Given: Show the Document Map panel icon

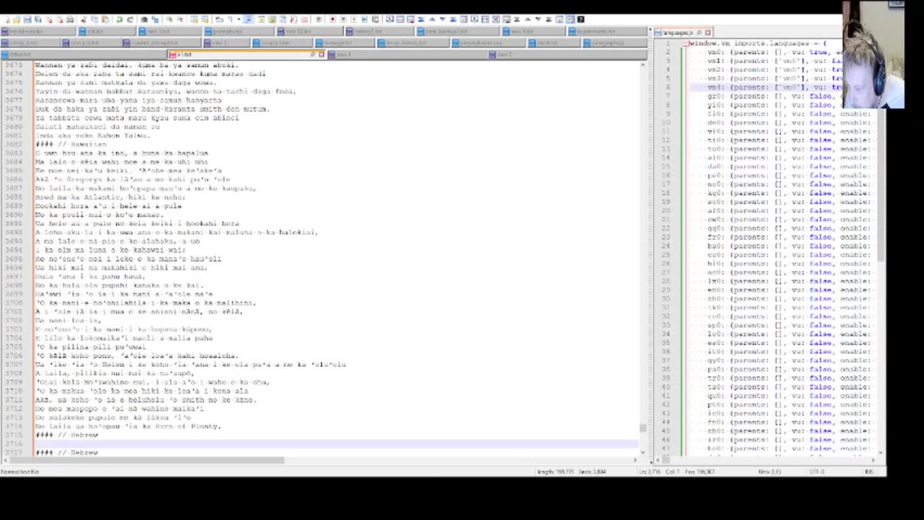Looking at the screenshot, I should [x=271, y=19].
